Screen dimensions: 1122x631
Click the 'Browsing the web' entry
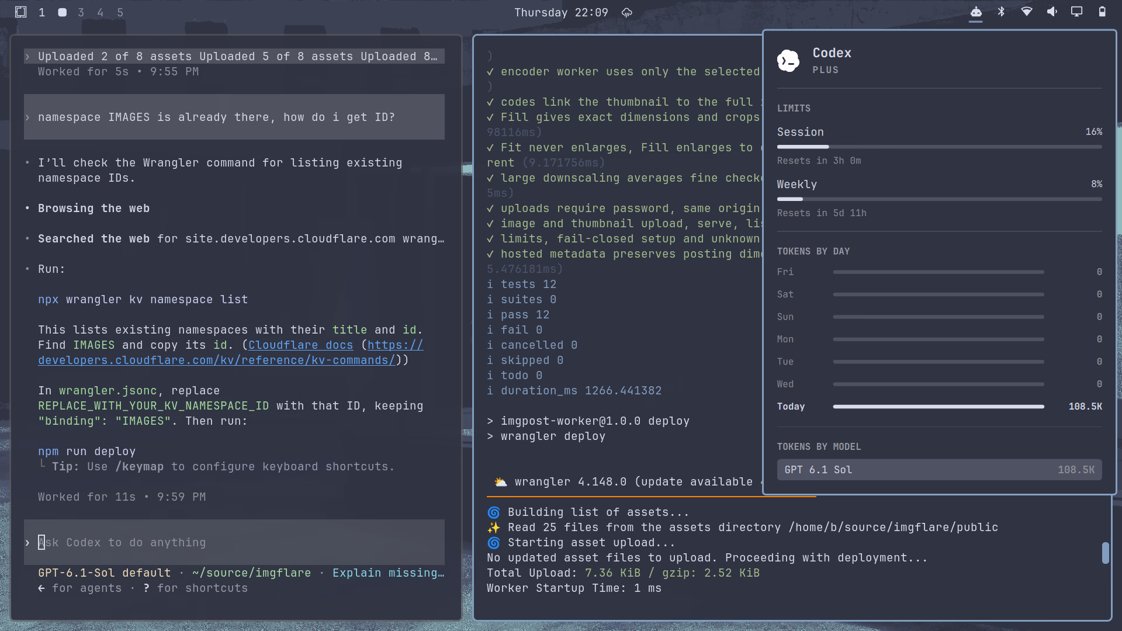click(x=93, y=209)
